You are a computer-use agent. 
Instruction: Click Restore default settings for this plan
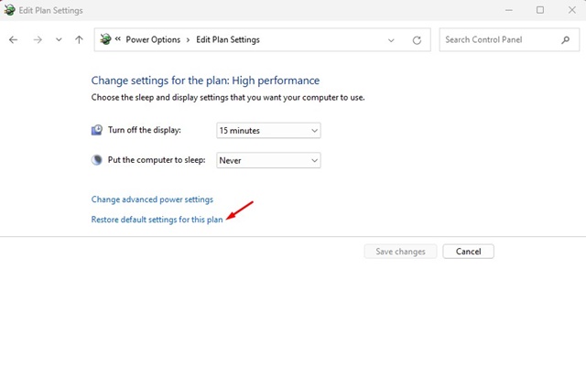coord(157,220)
